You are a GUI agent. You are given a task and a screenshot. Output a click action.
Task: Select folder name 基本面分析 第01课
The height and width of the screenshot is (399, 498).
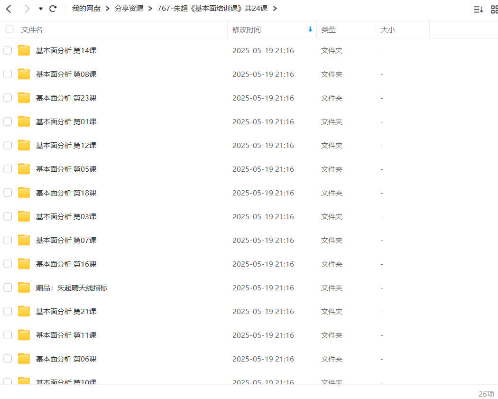66,121
